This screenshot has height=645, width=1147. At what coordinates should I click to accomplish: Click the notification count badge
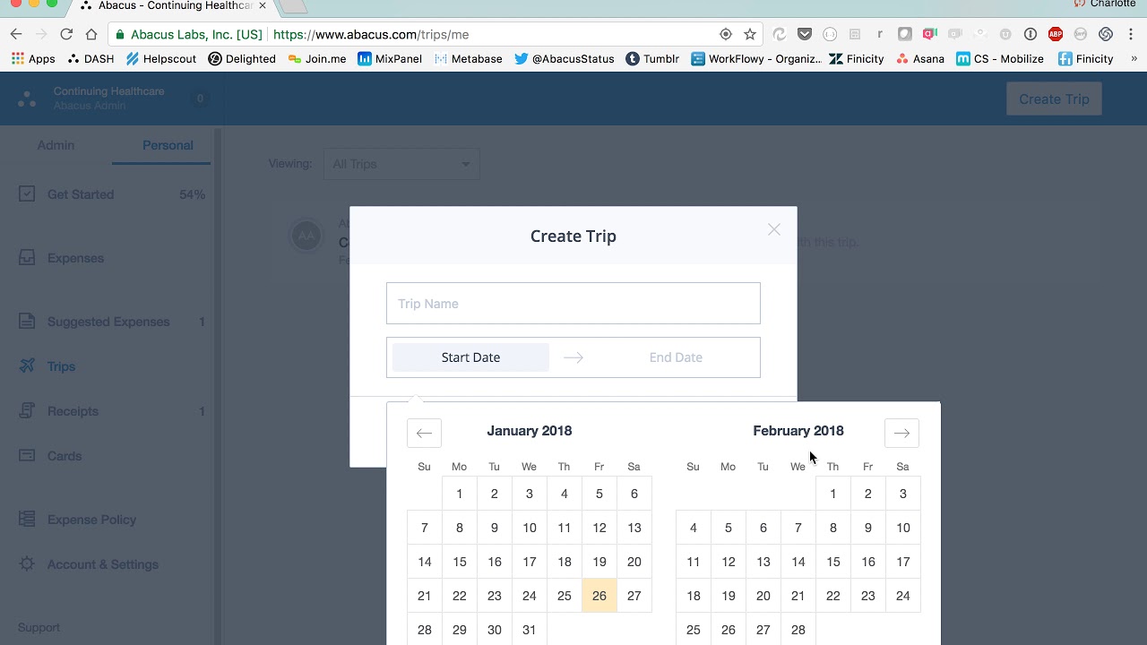click(200, 99)
